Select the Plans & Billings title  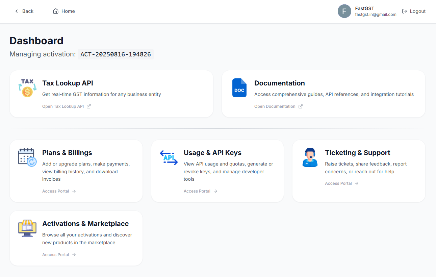[67, 153]
